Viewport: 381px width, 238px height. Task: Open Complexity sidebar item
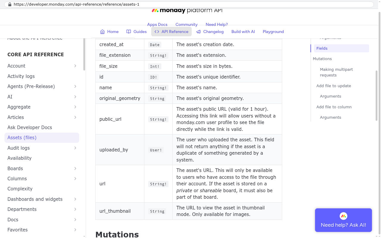coord(42,189)
